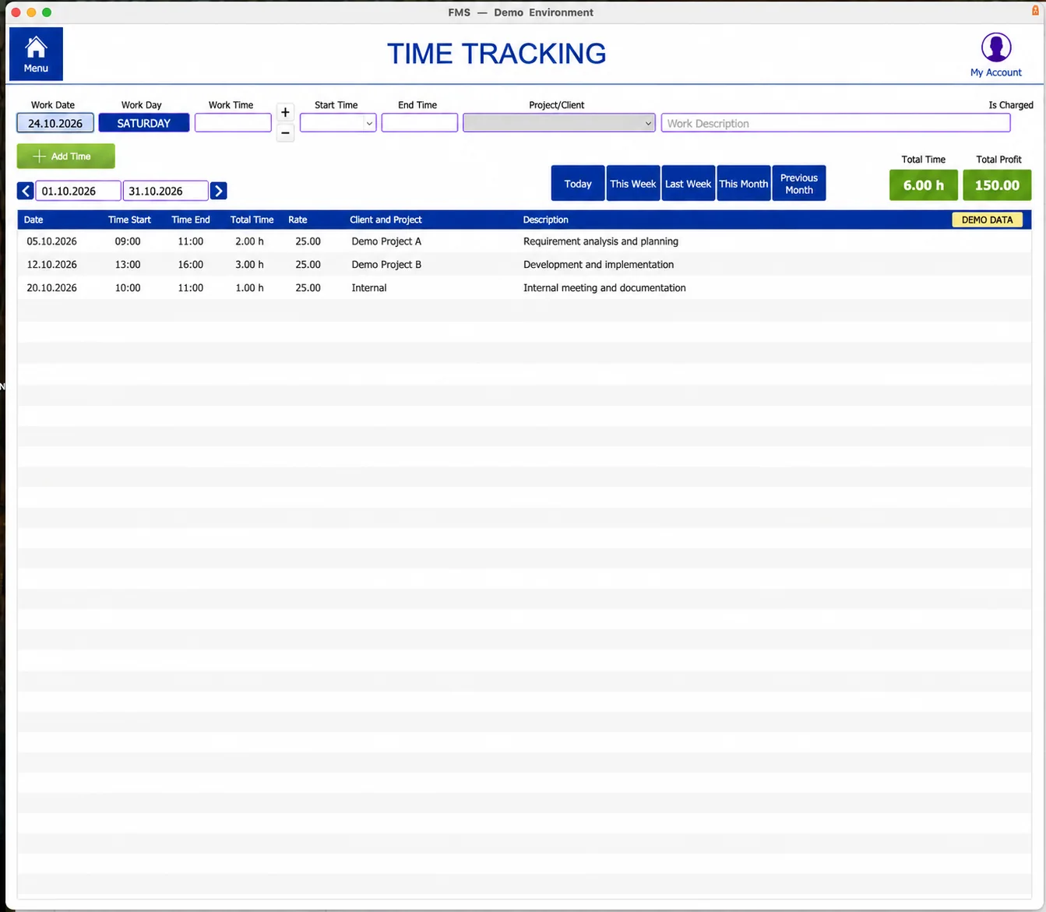The image size is (1046, 912).
Task: Click the yellow minimize window button
Action: pos(31,12)
